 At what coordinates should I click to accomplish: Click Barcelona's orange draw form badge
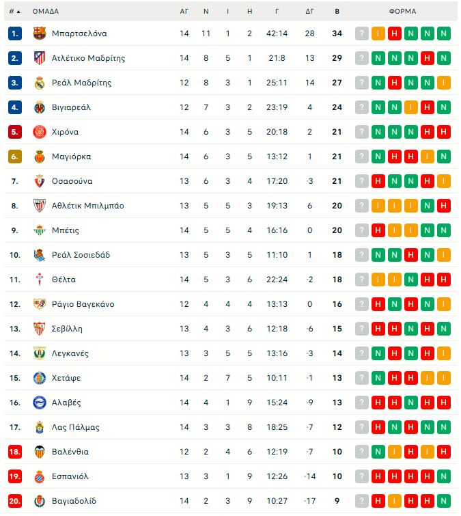tap(378, 33)
